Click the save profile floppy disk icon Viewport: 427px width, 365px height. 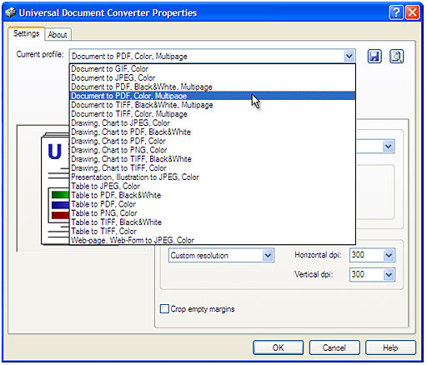(374, 57)
